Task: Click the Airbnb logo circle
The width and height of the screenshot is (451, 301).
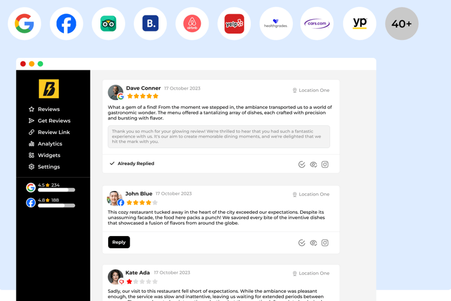Action: (x=192, y=23)
